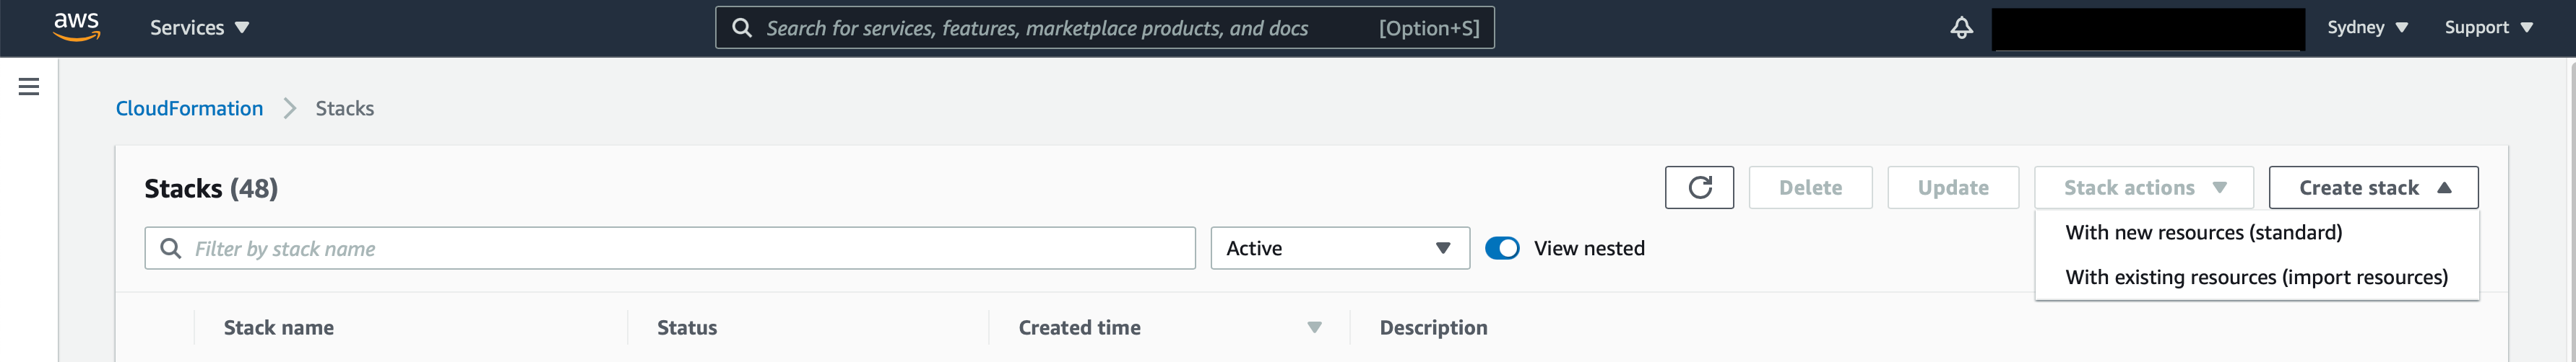This screenshot has width=2576, height=362.
Task: Click the breadcrumb chevron separator
Action: (x=290, y=107)
